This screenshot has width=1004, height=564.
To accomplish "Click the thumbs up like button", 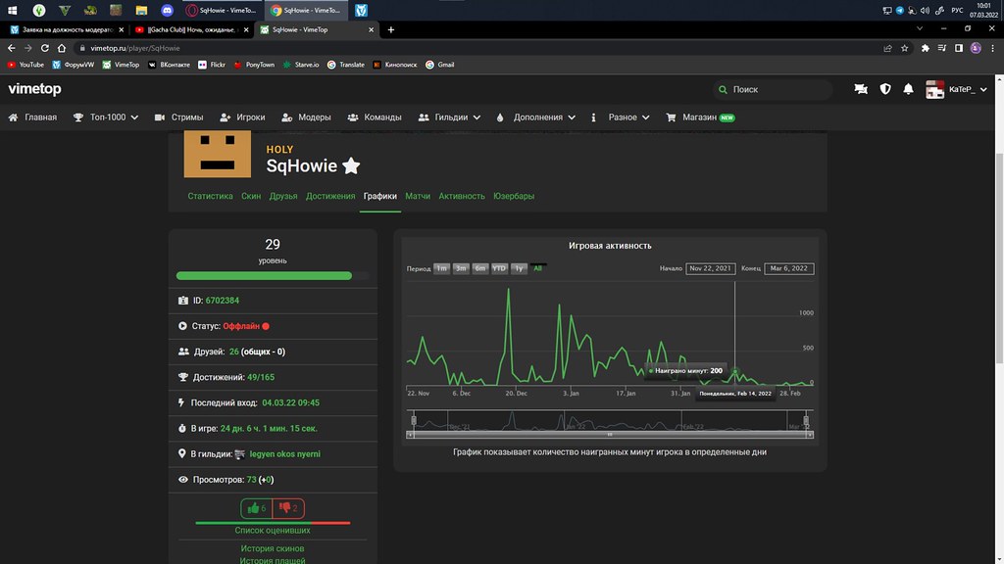I will [x=257, y=508].
